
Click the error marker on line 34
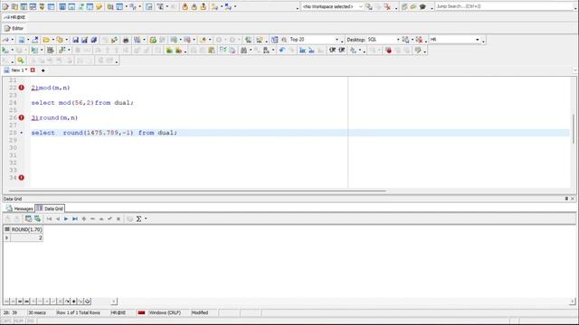[22, 178]
